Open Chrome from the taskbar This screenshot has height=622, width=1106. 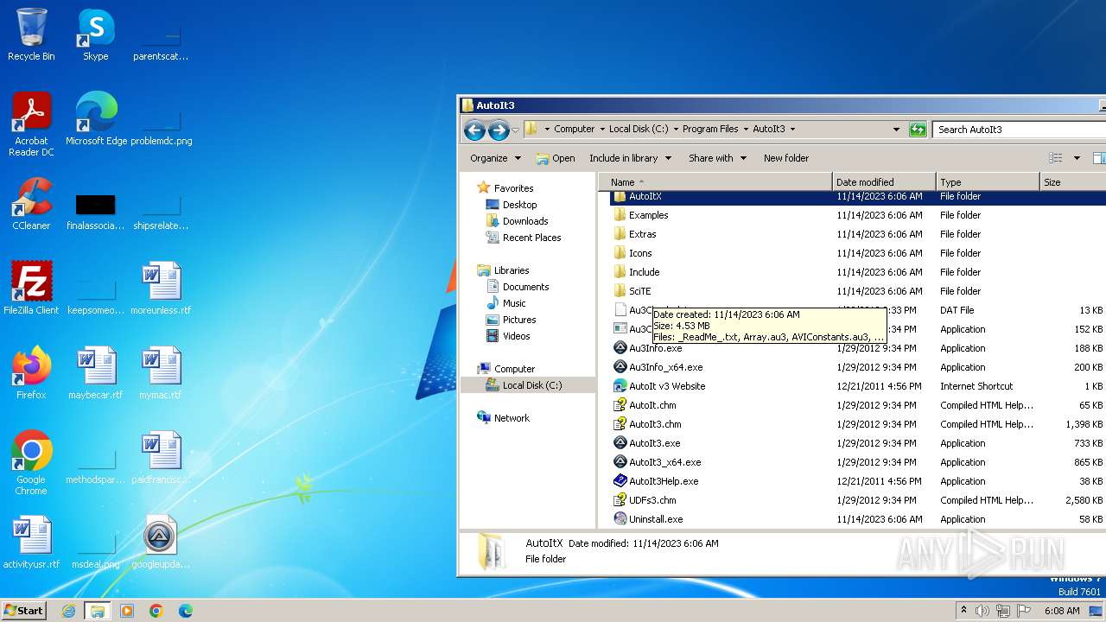click(156, 611)
